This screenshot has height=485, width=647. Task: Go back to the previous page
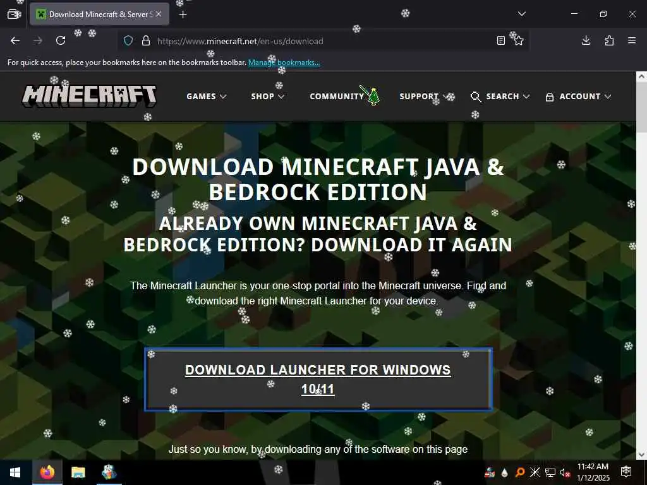[x=15, y=40]
